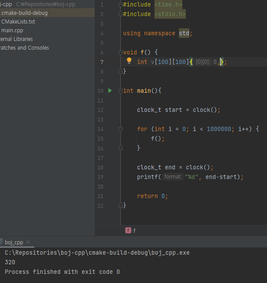Image resolution: width=267 pixels, height=283 pixels.
Task: Click the format: parameter hint
Action: 173,177
